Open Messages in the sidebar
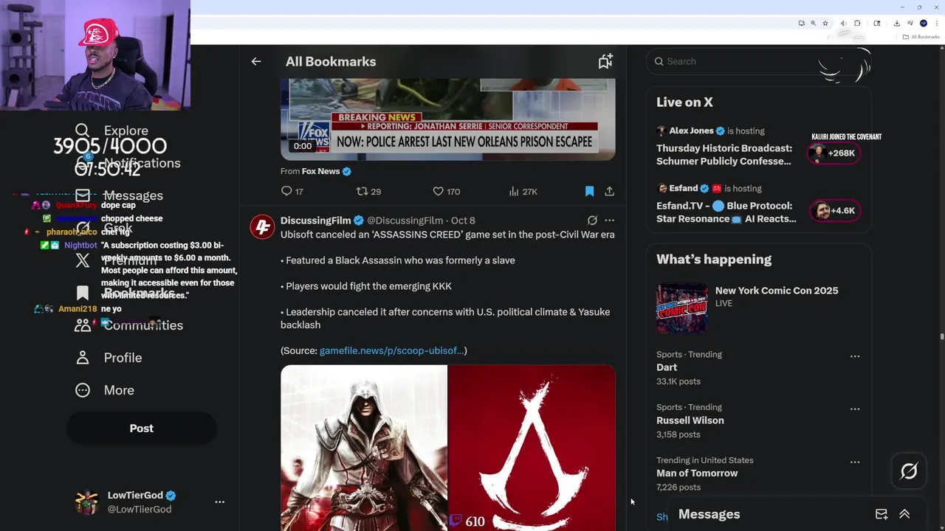Viewport: 945px width, 531px height. coord(119,195)
